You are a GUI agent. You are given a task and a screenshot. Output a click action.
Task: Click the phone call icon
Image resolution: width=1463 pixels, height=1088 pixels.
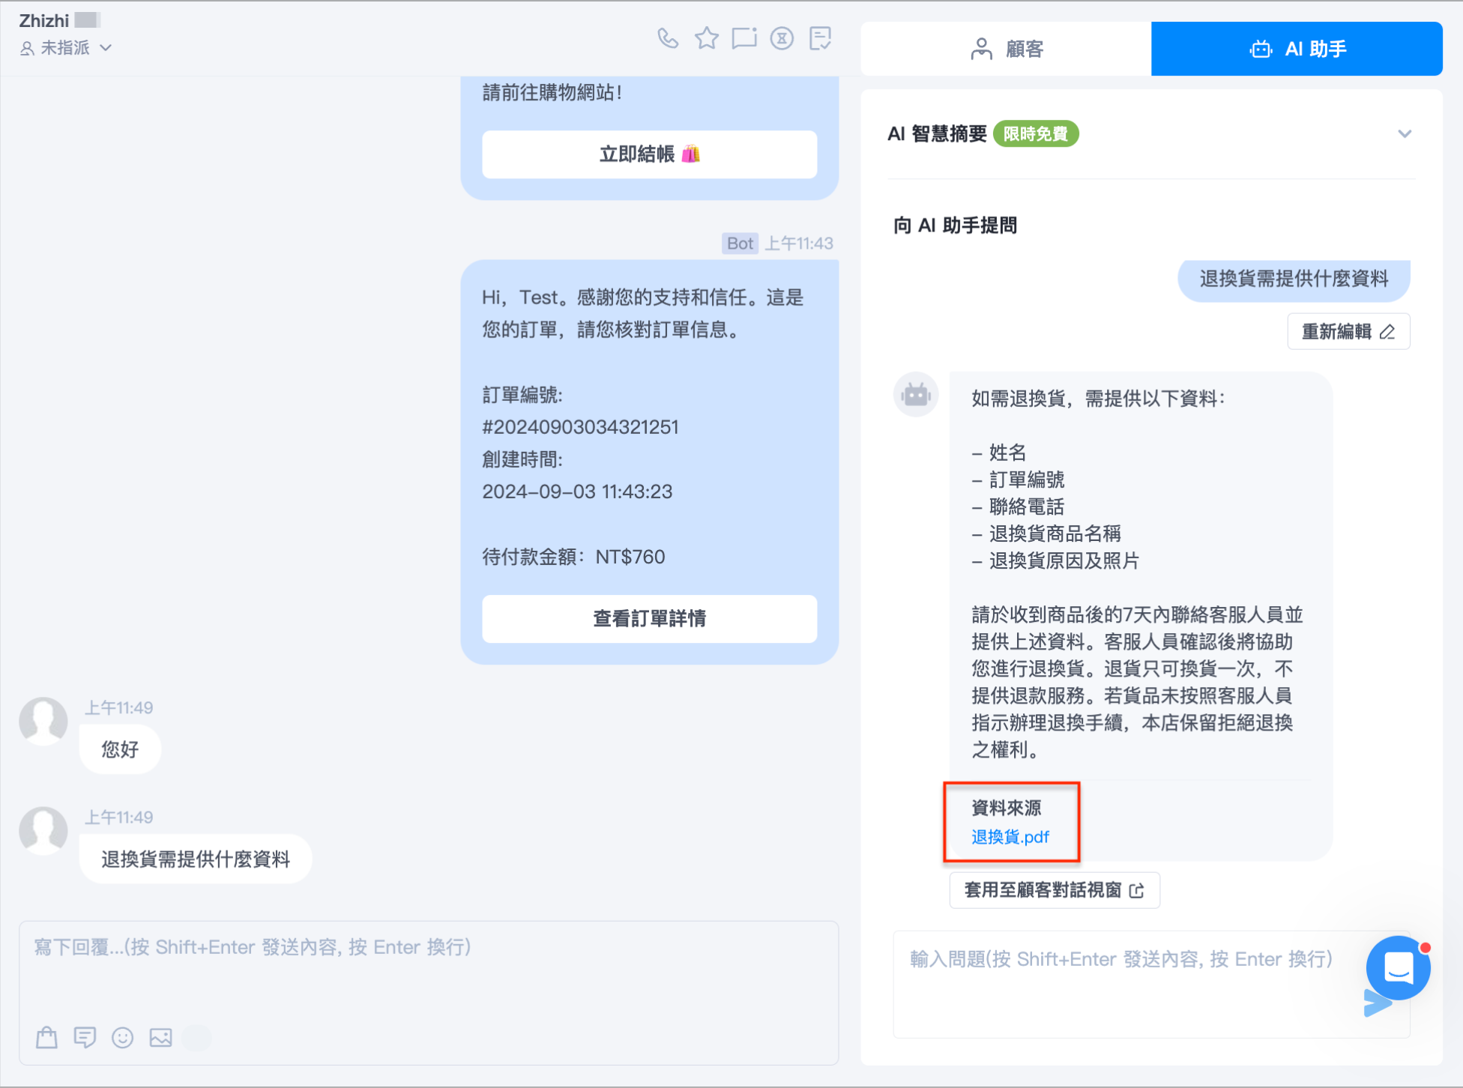coord(668,38)
